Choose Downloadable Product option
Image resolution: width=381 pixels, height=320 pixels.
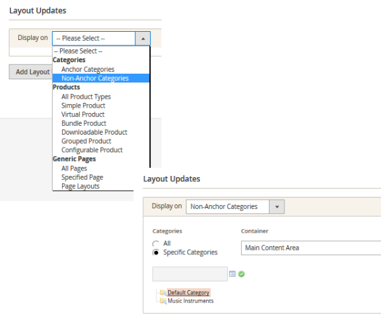click(x=101, y=132)
